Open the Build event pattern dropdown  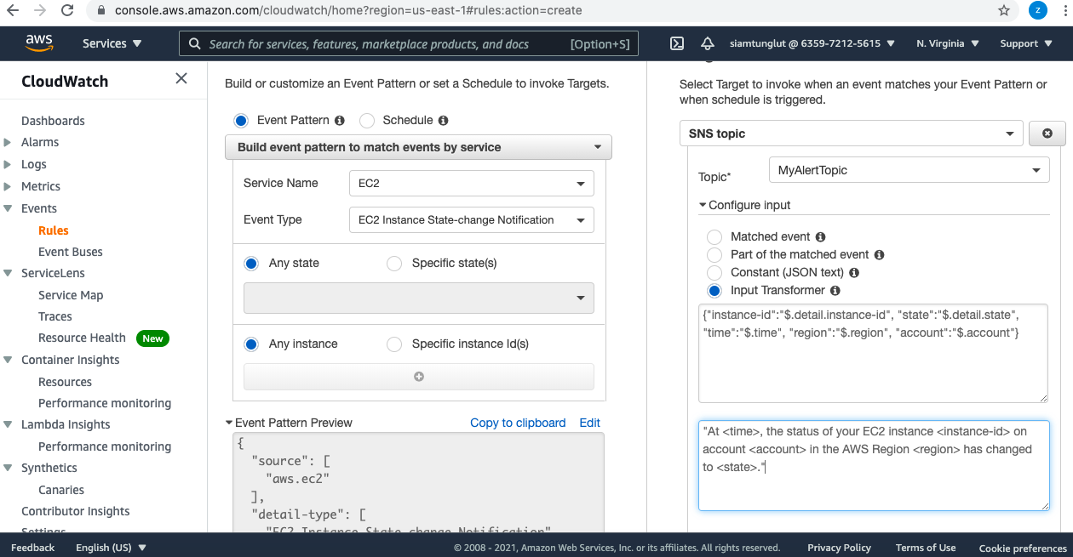point(418,147)
